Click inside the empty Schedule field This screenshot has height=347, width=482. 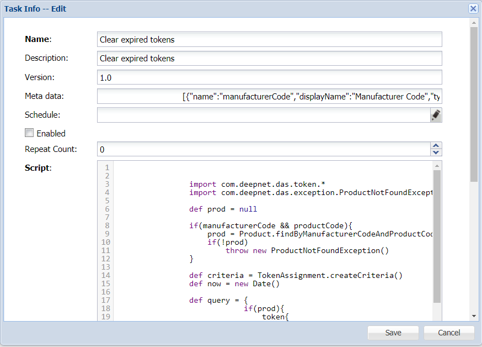pyautogui.click(x=263, y=115)
